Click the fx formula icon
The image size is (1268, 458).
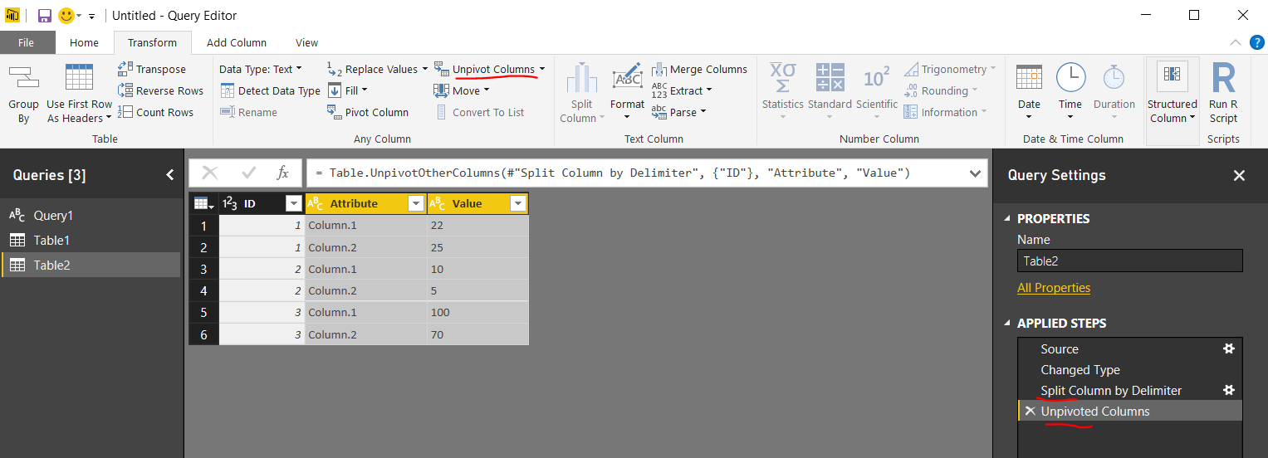point(282,173)
